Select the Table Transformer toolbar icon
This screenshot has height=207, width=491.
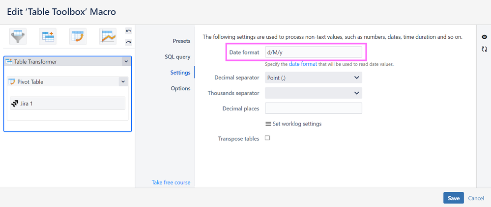(x=48, y=37)
